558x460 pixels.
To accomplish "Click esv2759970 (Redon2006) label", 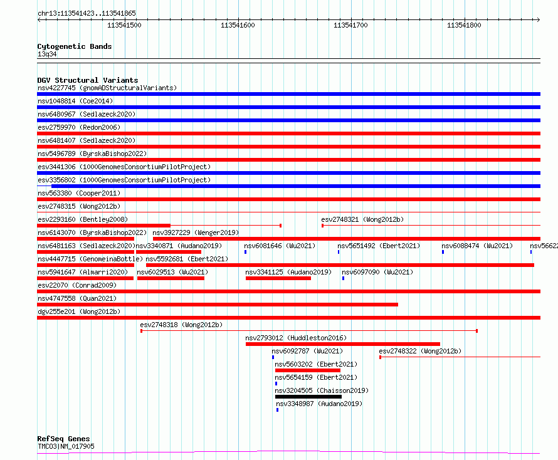I will point(79,127).
